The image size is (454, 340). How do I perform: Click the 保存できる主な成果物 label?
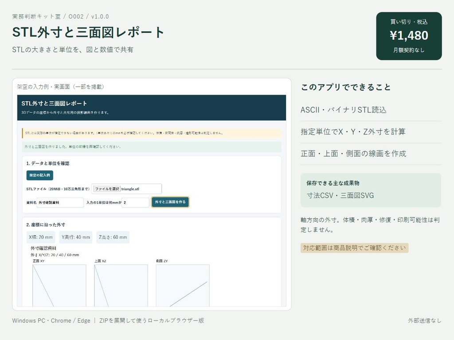point(333,183)
